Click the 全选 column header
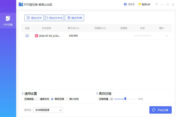 point(27,28)
